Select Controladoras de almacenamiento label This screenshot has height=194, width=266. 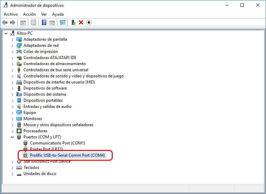(x=54, y=64)
